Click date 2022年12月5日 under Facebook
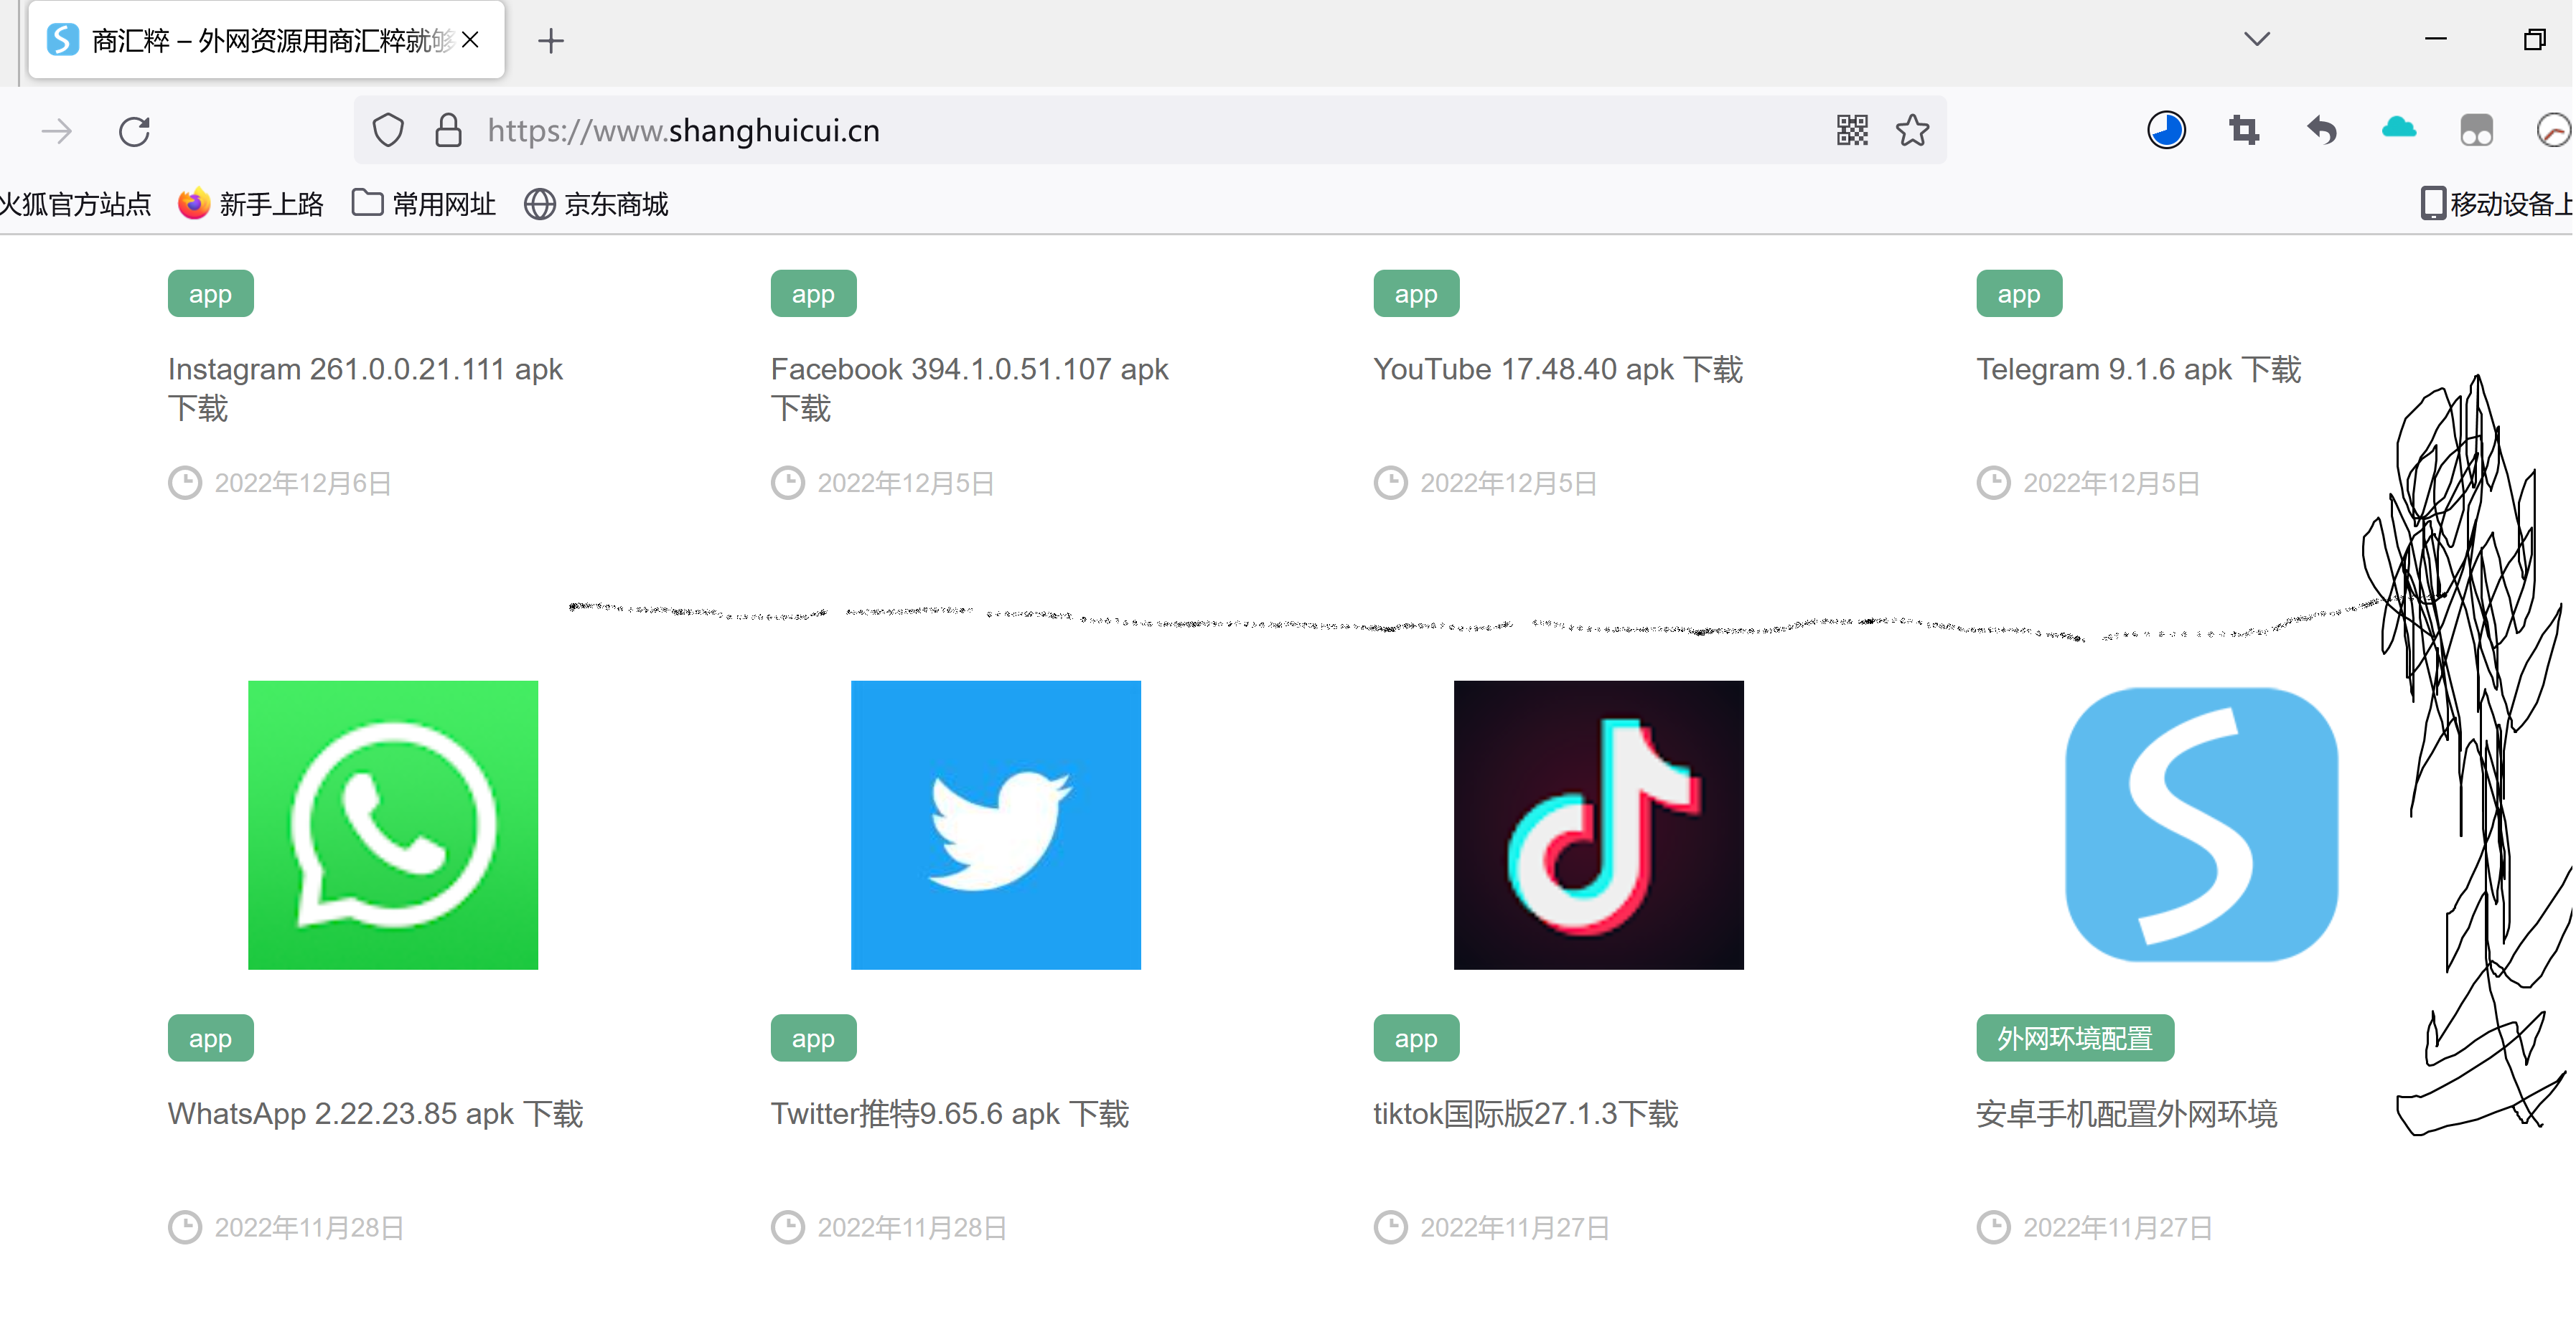The height and width of the screenshot is (1332, 2576). click(905, 483)
